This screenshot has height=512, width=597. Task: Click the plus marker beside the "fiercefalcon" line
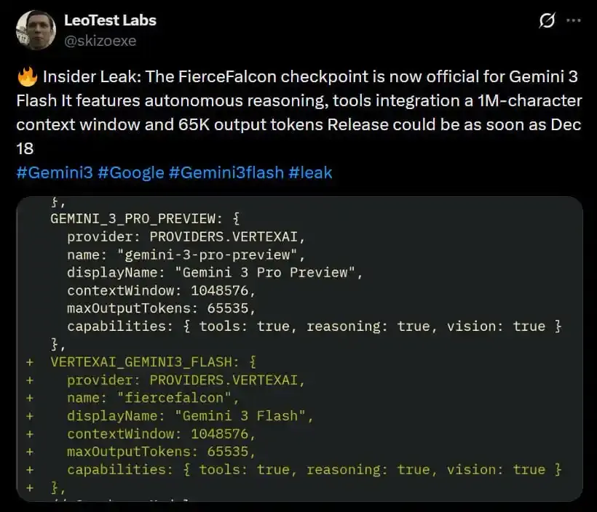[x=30, y=398]
